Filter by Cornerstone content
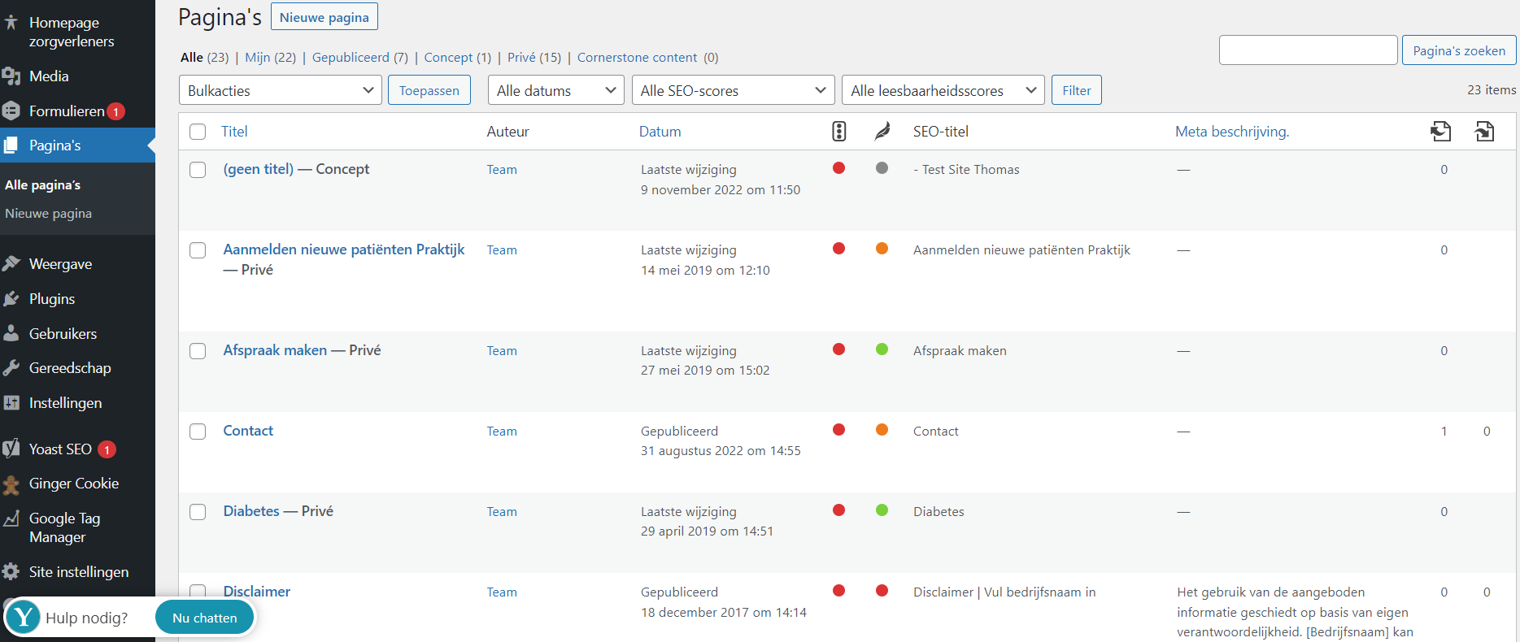This screenshot has width=1520, height=642. pyautogui.click(x=647, y=58)
